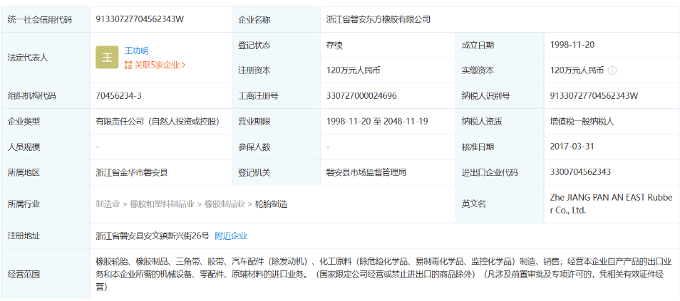The width and height of the screenshot is (680, 301).
Task: Click import-export code 3300704562343
Action: (580, 172)
